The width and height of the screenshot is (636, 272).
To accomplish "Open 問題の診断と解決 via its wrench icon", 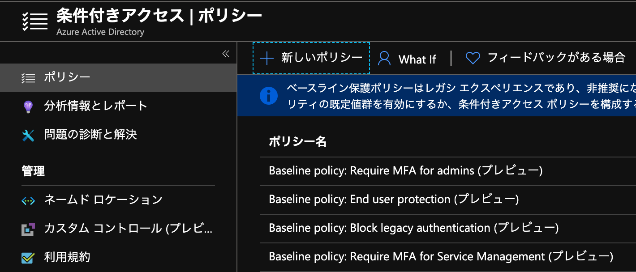I will click(x=29, y=134).
